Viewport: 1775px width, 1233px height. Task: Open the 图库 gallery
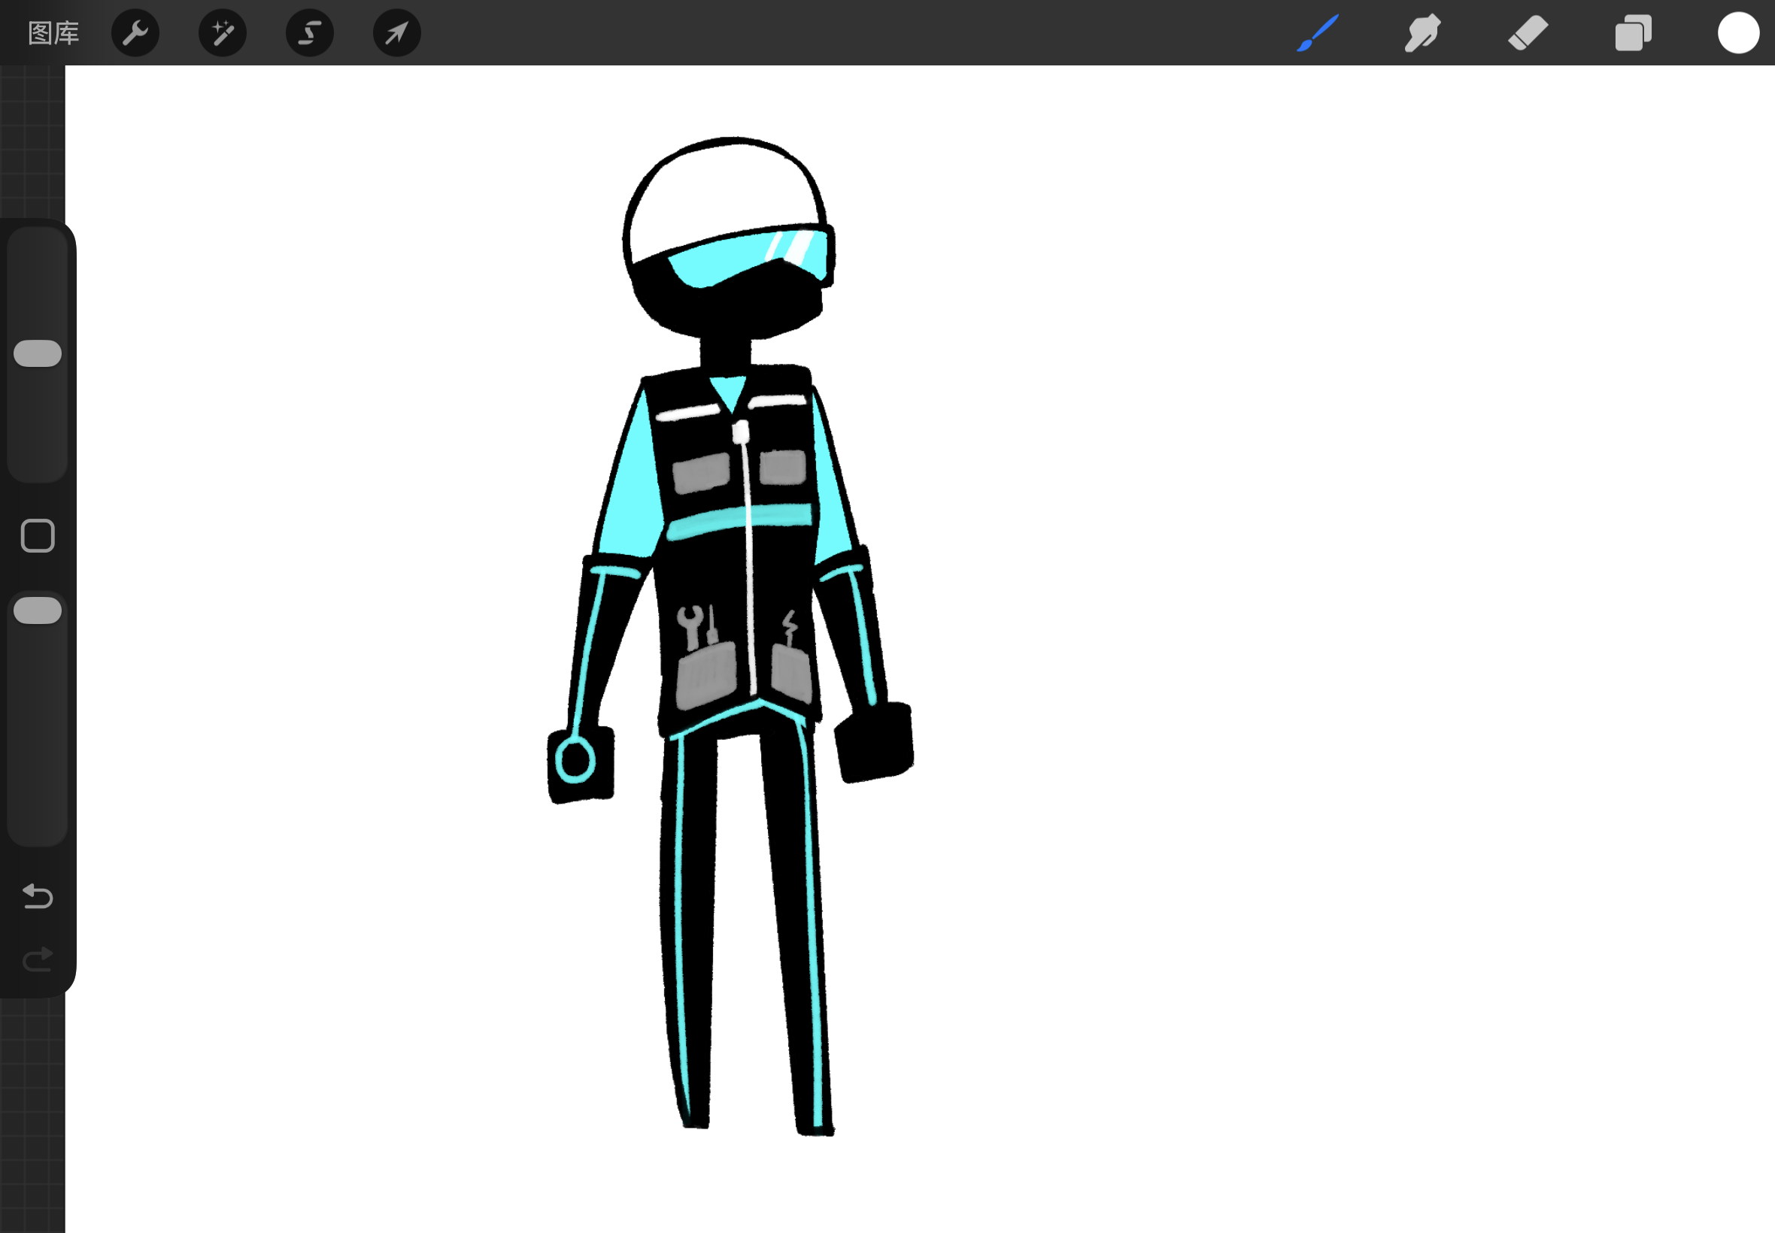(x=53, y=33)
